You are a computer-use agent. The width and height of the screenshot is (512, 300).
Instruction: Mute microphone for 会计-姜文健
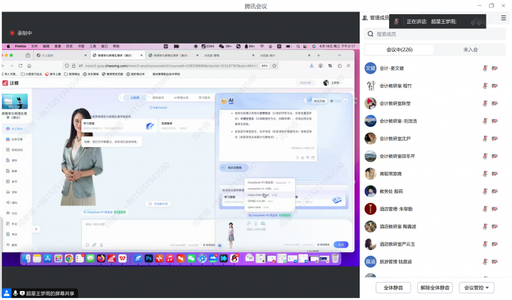coord(485,68)
